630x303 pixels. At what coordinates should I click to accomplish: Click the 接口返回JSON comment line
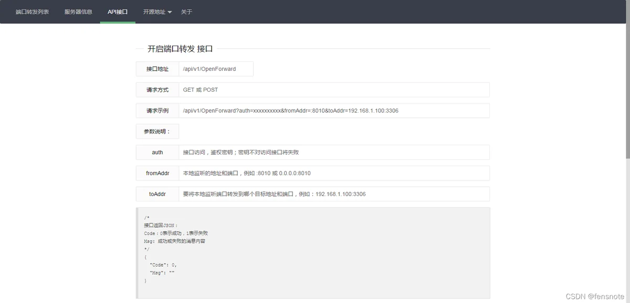tap(161, 225)
